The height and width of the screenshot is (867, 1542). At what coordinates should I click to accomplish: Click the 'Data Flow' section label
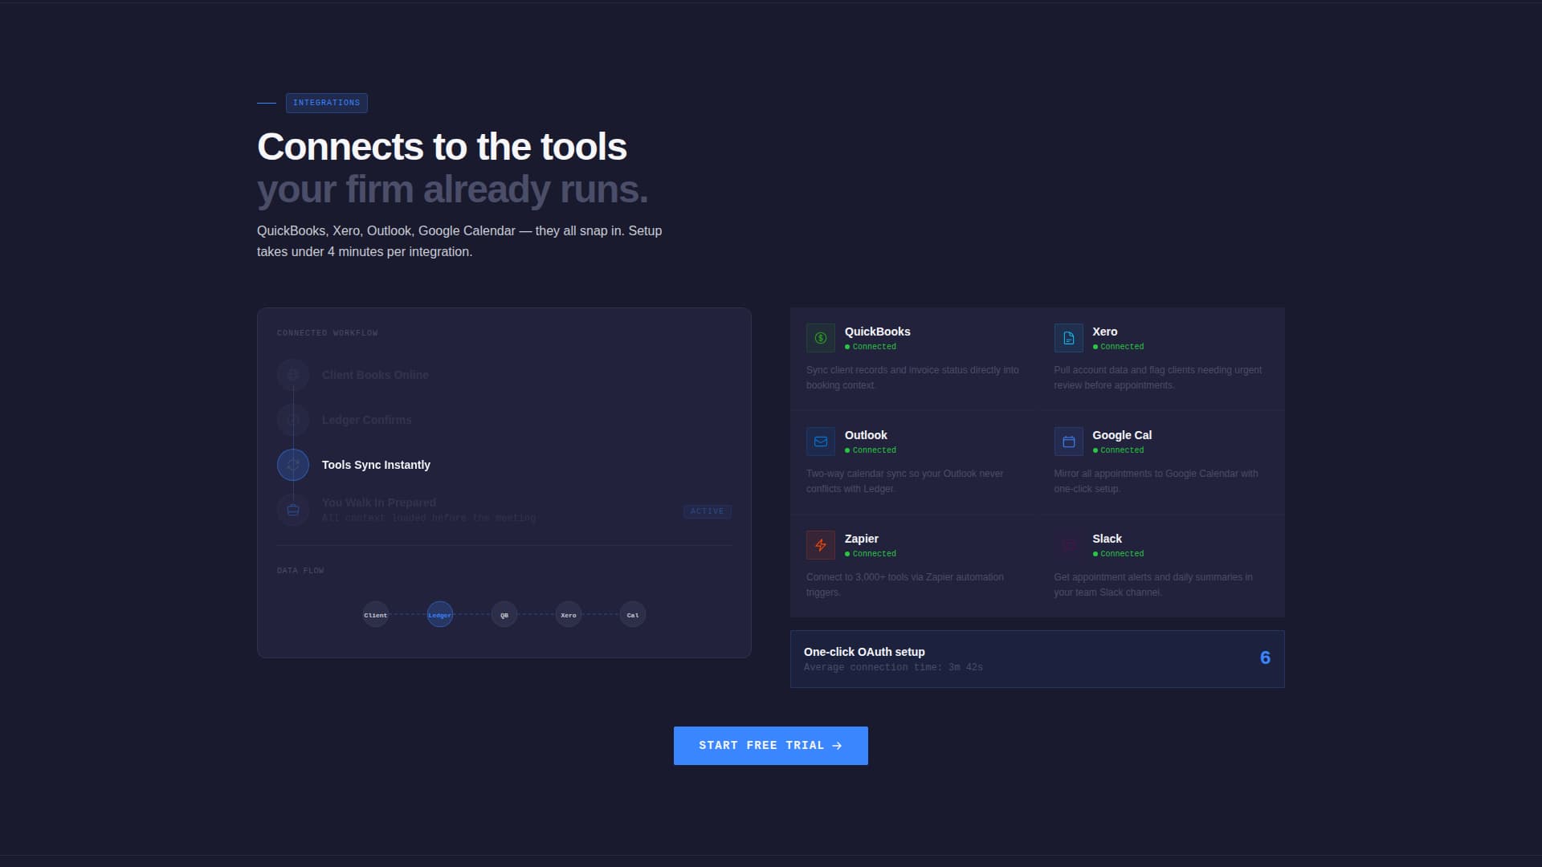click(300, 571)
